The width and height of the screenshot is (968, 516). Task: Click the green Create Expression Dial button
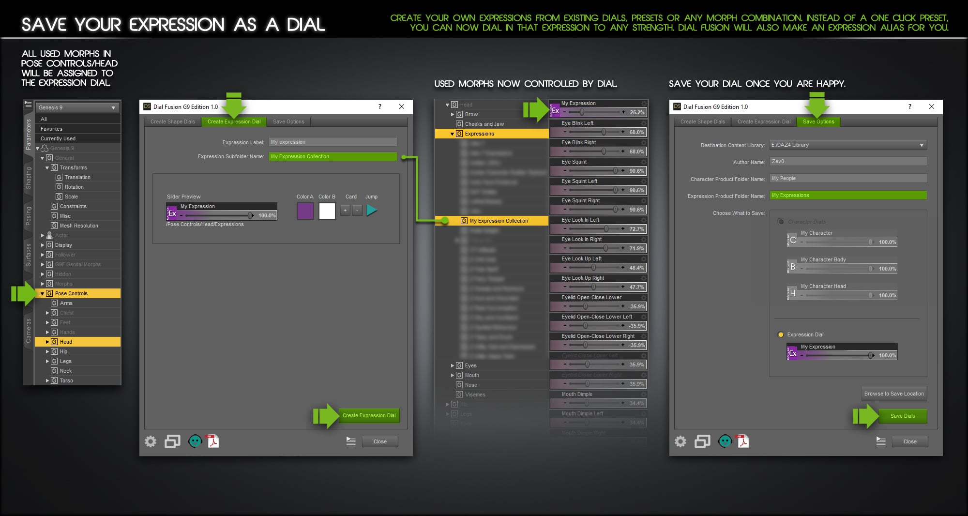(369, 415)
